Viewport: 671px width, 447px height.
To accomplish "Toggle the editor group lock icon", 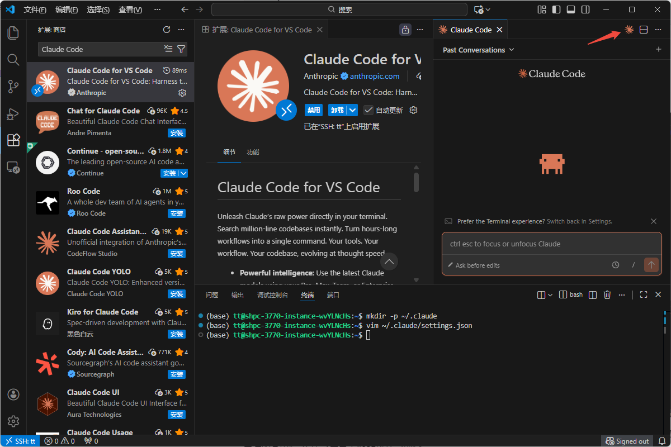I will [x=405, y=30].
